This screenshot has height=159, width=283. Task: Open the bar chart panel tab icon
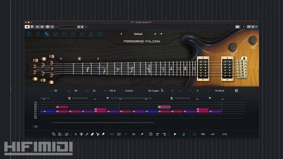pyautogui.click(x=91, y=34)
